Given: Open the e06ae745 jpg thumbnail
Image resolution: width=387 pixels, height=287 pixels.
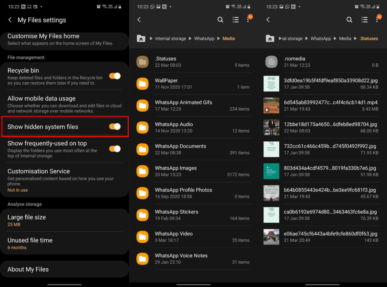Looking at the screenshot, I should point(271,237).
